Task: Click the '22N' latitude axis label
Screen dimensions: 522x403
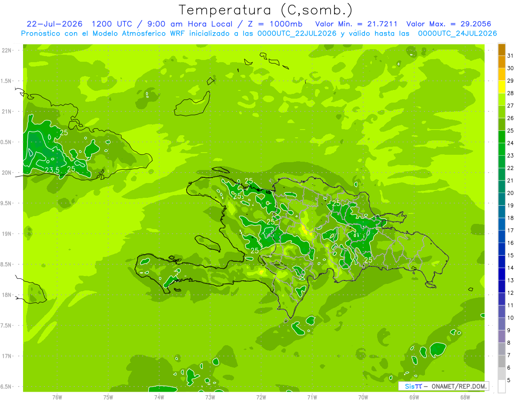Action: (x=7, y=50)
